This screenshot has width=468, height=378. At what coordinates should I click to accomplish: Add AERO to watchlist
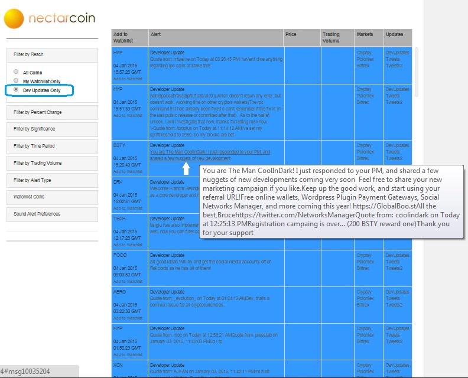(x=128, y=318)
